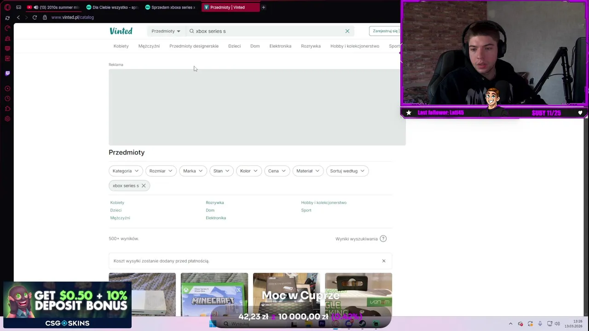Select the 'Przedmioty | Vinted' tab
This screenshot has width=589, height=331.
coord(230,7)
